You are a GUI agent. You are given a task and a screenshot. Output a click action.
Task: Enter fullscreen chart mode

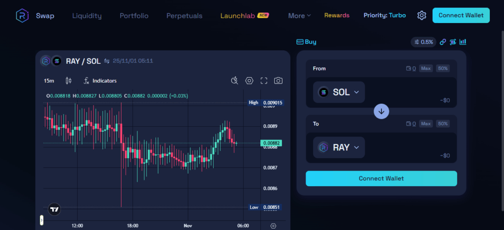click(x=264, y=81)
